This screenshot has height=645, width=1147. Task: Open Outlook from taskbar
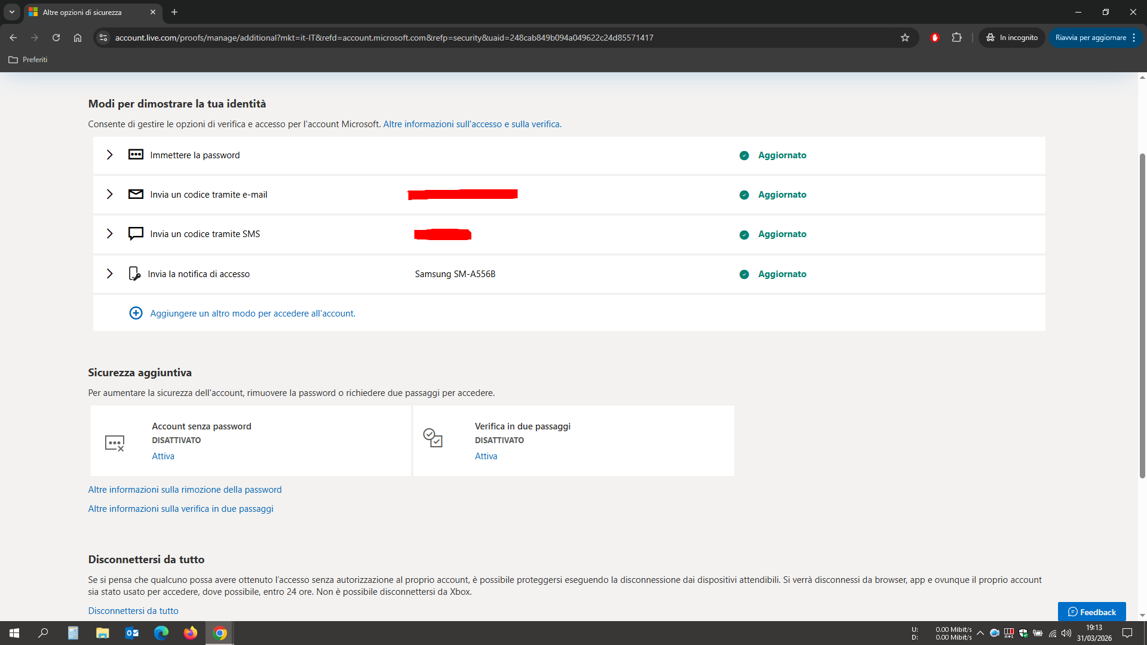[132, 633]
